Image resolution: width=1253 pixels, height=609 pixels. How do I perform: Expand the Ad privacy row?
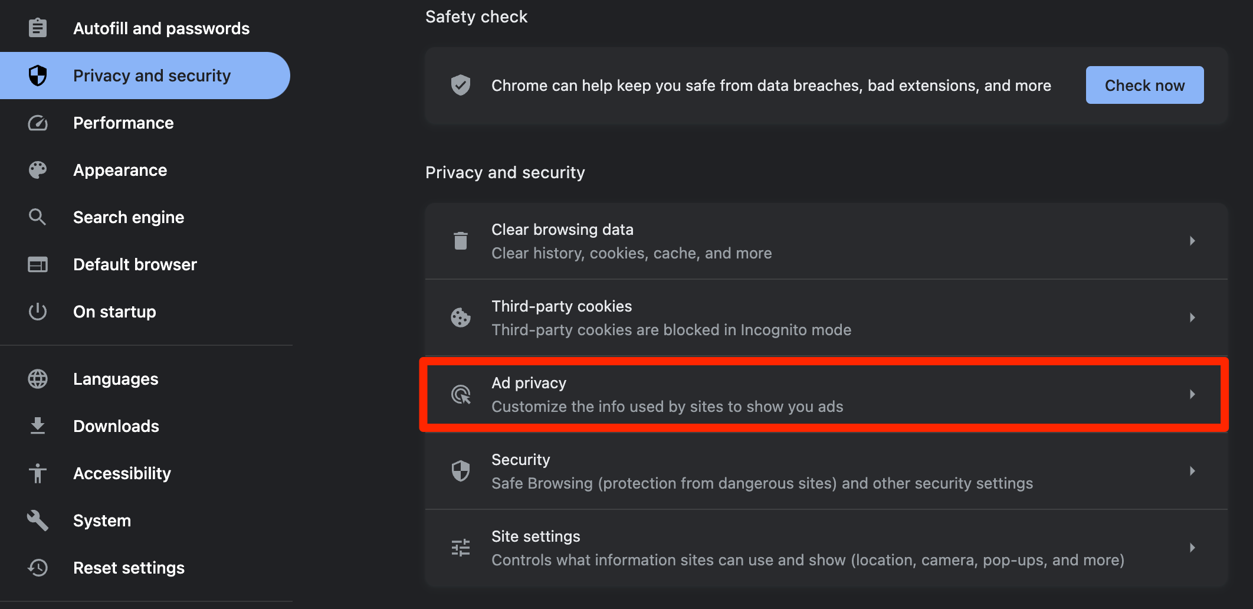(x=826, y=394)
